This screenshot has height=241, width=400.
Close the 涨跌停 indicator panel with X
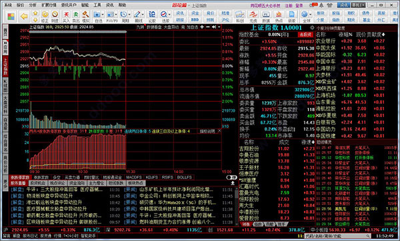(219, 131)
